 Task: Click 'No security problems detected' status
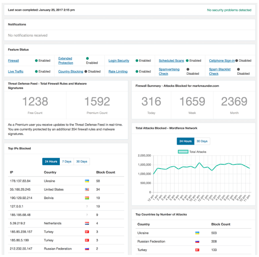[x=229, y=10]
